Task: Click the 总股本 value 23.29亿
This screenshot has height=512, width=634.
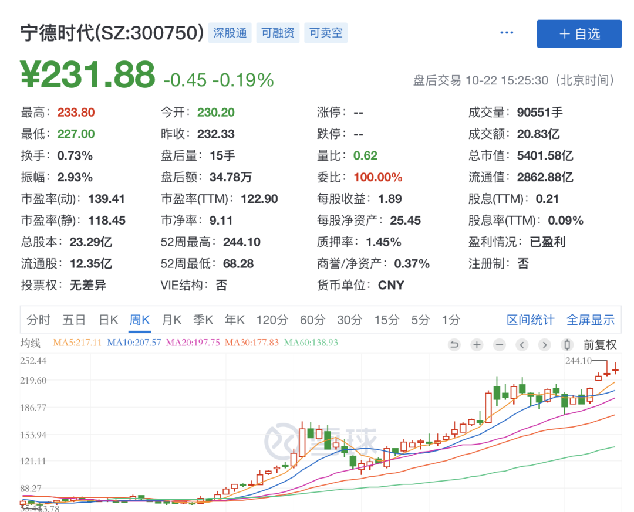Action: click(x=91, y=242)
